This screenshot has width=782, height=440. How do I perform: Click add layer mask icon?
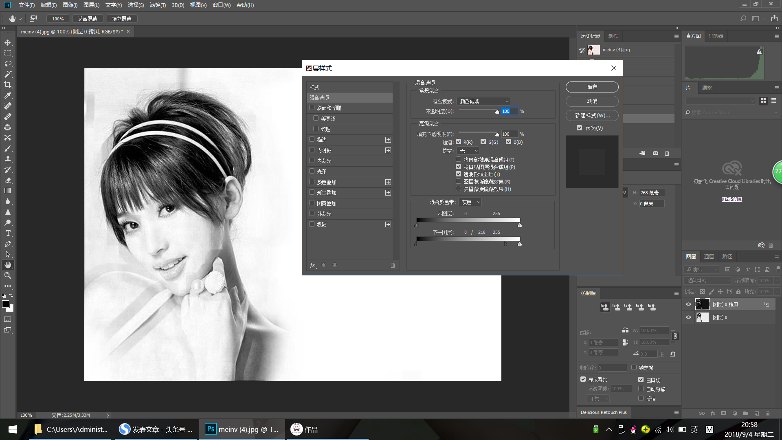723,413
